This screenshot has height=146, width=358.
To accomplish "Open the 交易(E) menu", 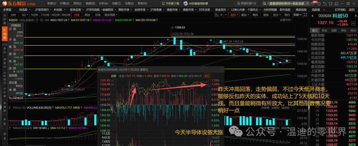I will point(129,4).
